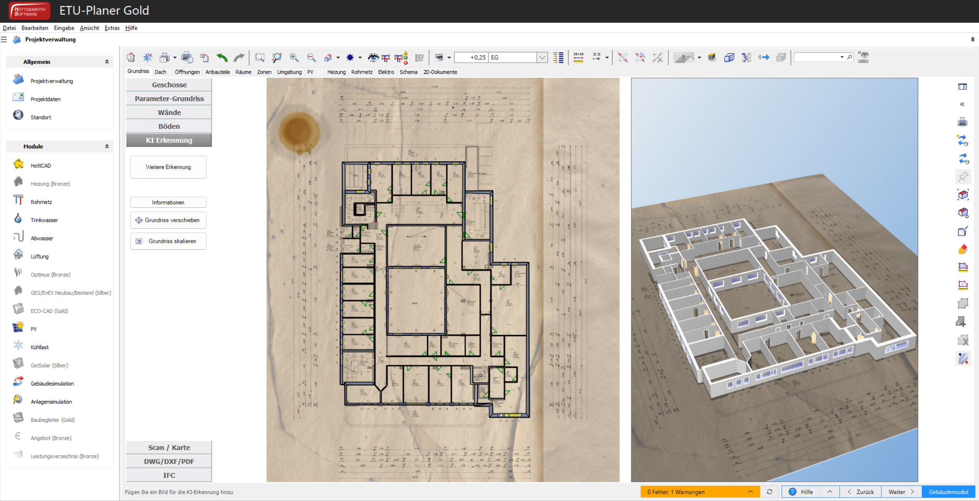Viewport: 979px width, 501px height.
Task: Open the print icon dropdown arrow
Action: (175, 58)
